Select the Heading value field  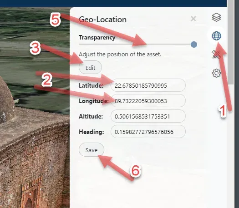pyautogui.click(x=148, y=132)
